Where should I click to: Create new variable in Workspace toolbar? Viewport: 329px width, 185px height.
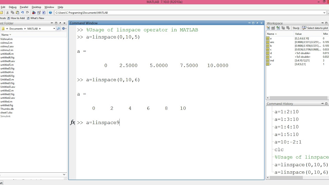coord(268,28)
